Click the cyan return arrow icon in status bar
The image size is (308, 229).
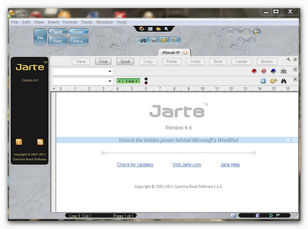271,216
